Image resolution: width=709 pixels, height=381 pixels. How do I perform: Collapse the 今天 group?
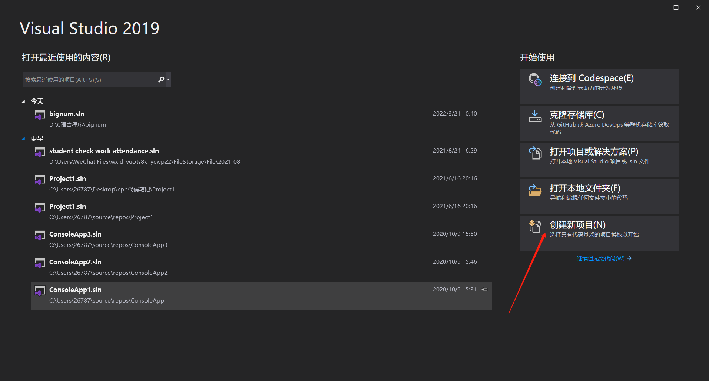[24, 101]
